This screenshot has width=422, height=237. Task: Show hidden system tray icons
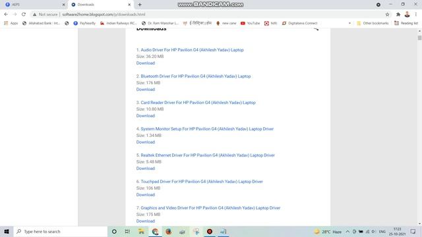pos(347,232)
